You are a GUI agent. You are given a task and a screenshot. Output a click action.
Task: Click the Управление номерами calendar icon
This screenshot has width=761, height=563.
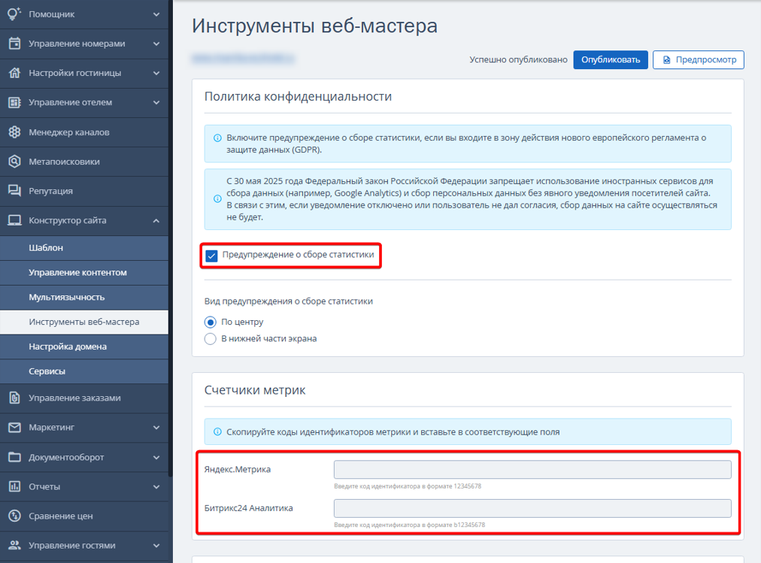(14, 44)
